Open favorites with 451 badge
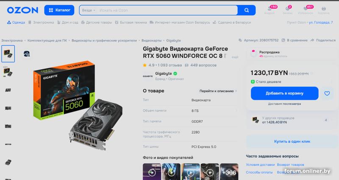 click(x=306, y=10)
